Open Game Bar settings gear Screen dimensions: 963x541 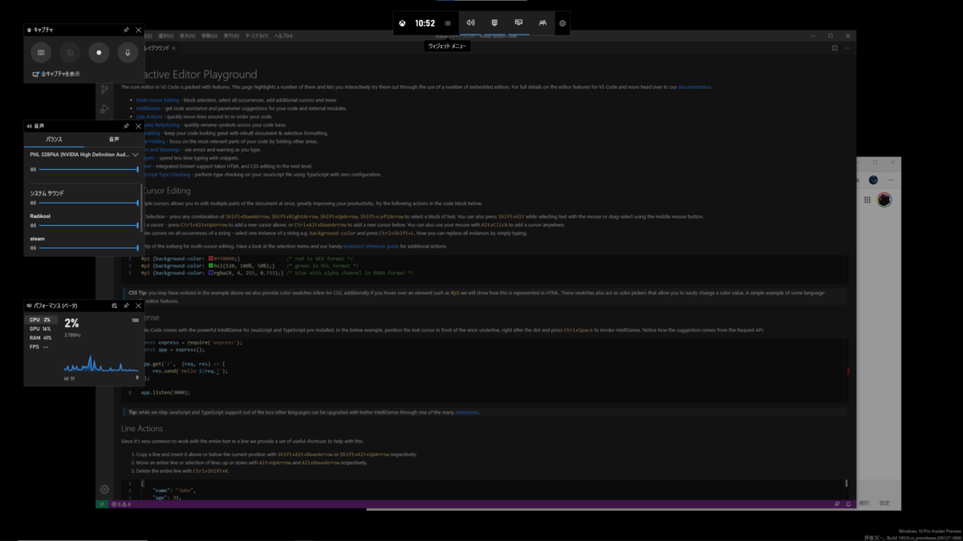563,23
